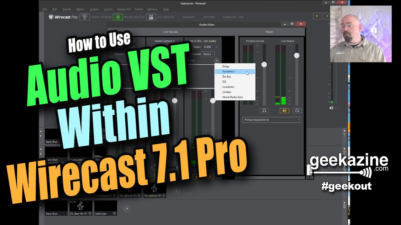The image size is (401, 225).
Task: Open the Primary Sound Driver dropdown
Action: [x=272, y=120]
